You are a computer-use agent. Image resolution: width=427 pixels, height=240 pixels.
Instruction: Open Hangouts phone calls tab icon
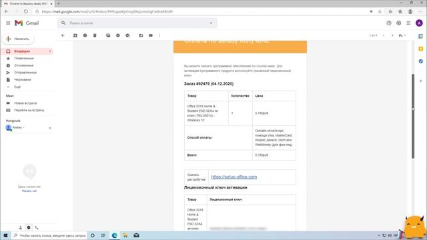(x=37, y=227)
